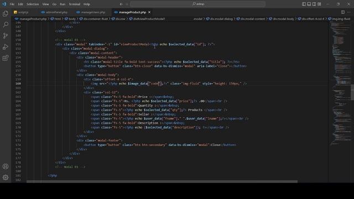Open the Accounts menu icon
The height and width of the screenshot is (199, 354).
coord(6,166)
